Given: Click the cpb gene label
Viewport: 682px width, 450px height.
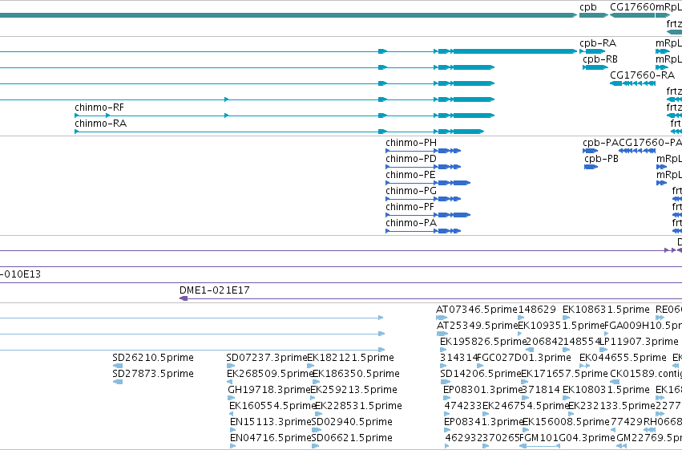Looking at the screenshot, I should click(588, 7).
